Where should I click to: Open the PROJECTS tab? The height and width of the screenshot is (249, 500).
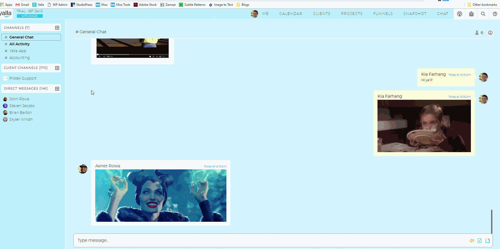[352, 14]
